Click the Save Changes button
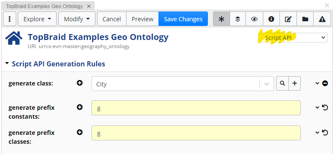334x154 pixels. (183, 19)
